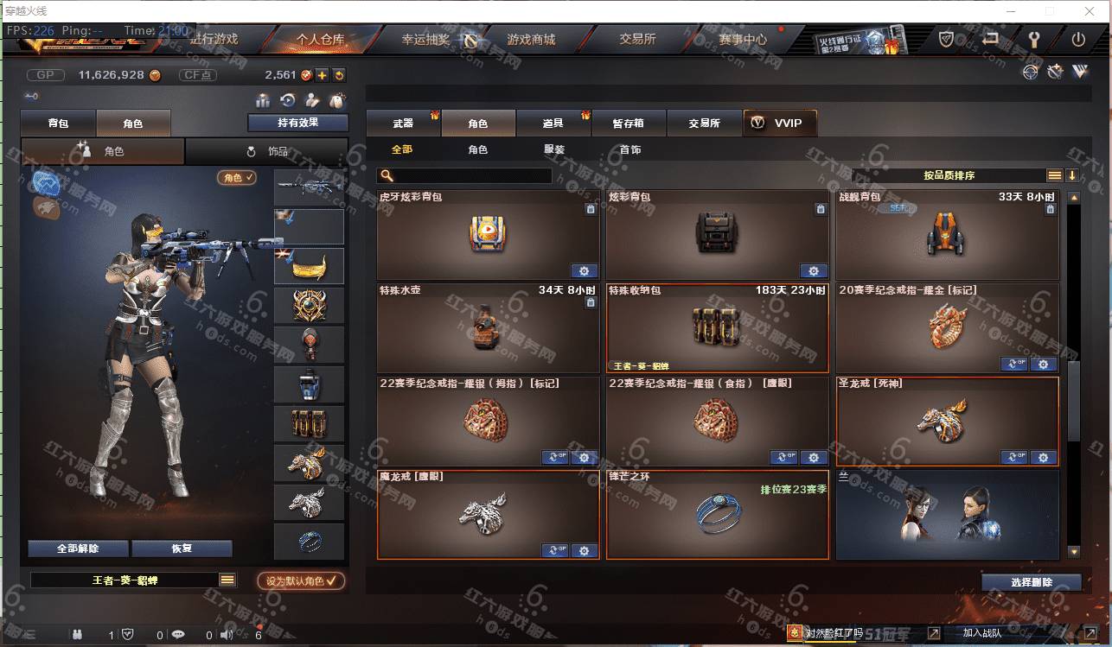Switch to the 武器 tab
Image resolution: width=1112 pixels, height=647 pixels.
coord(403,124)
